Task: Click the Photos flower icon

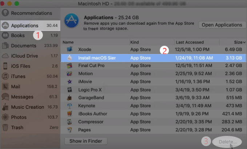Action: pyautogui.click(x=5, y=117)
